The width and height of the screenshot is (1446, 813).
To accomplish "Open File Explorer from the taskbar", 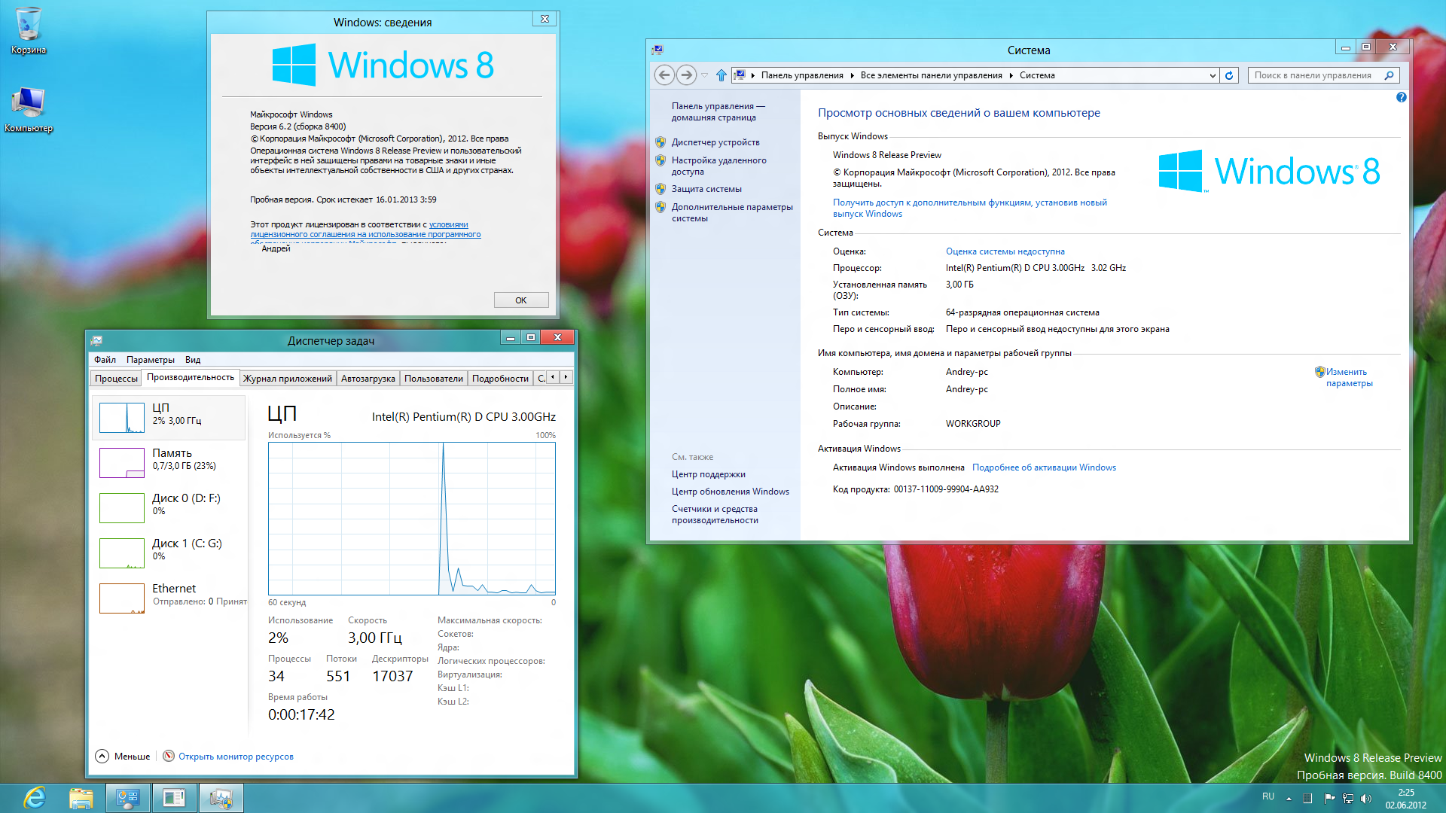I will pos(81,798).
